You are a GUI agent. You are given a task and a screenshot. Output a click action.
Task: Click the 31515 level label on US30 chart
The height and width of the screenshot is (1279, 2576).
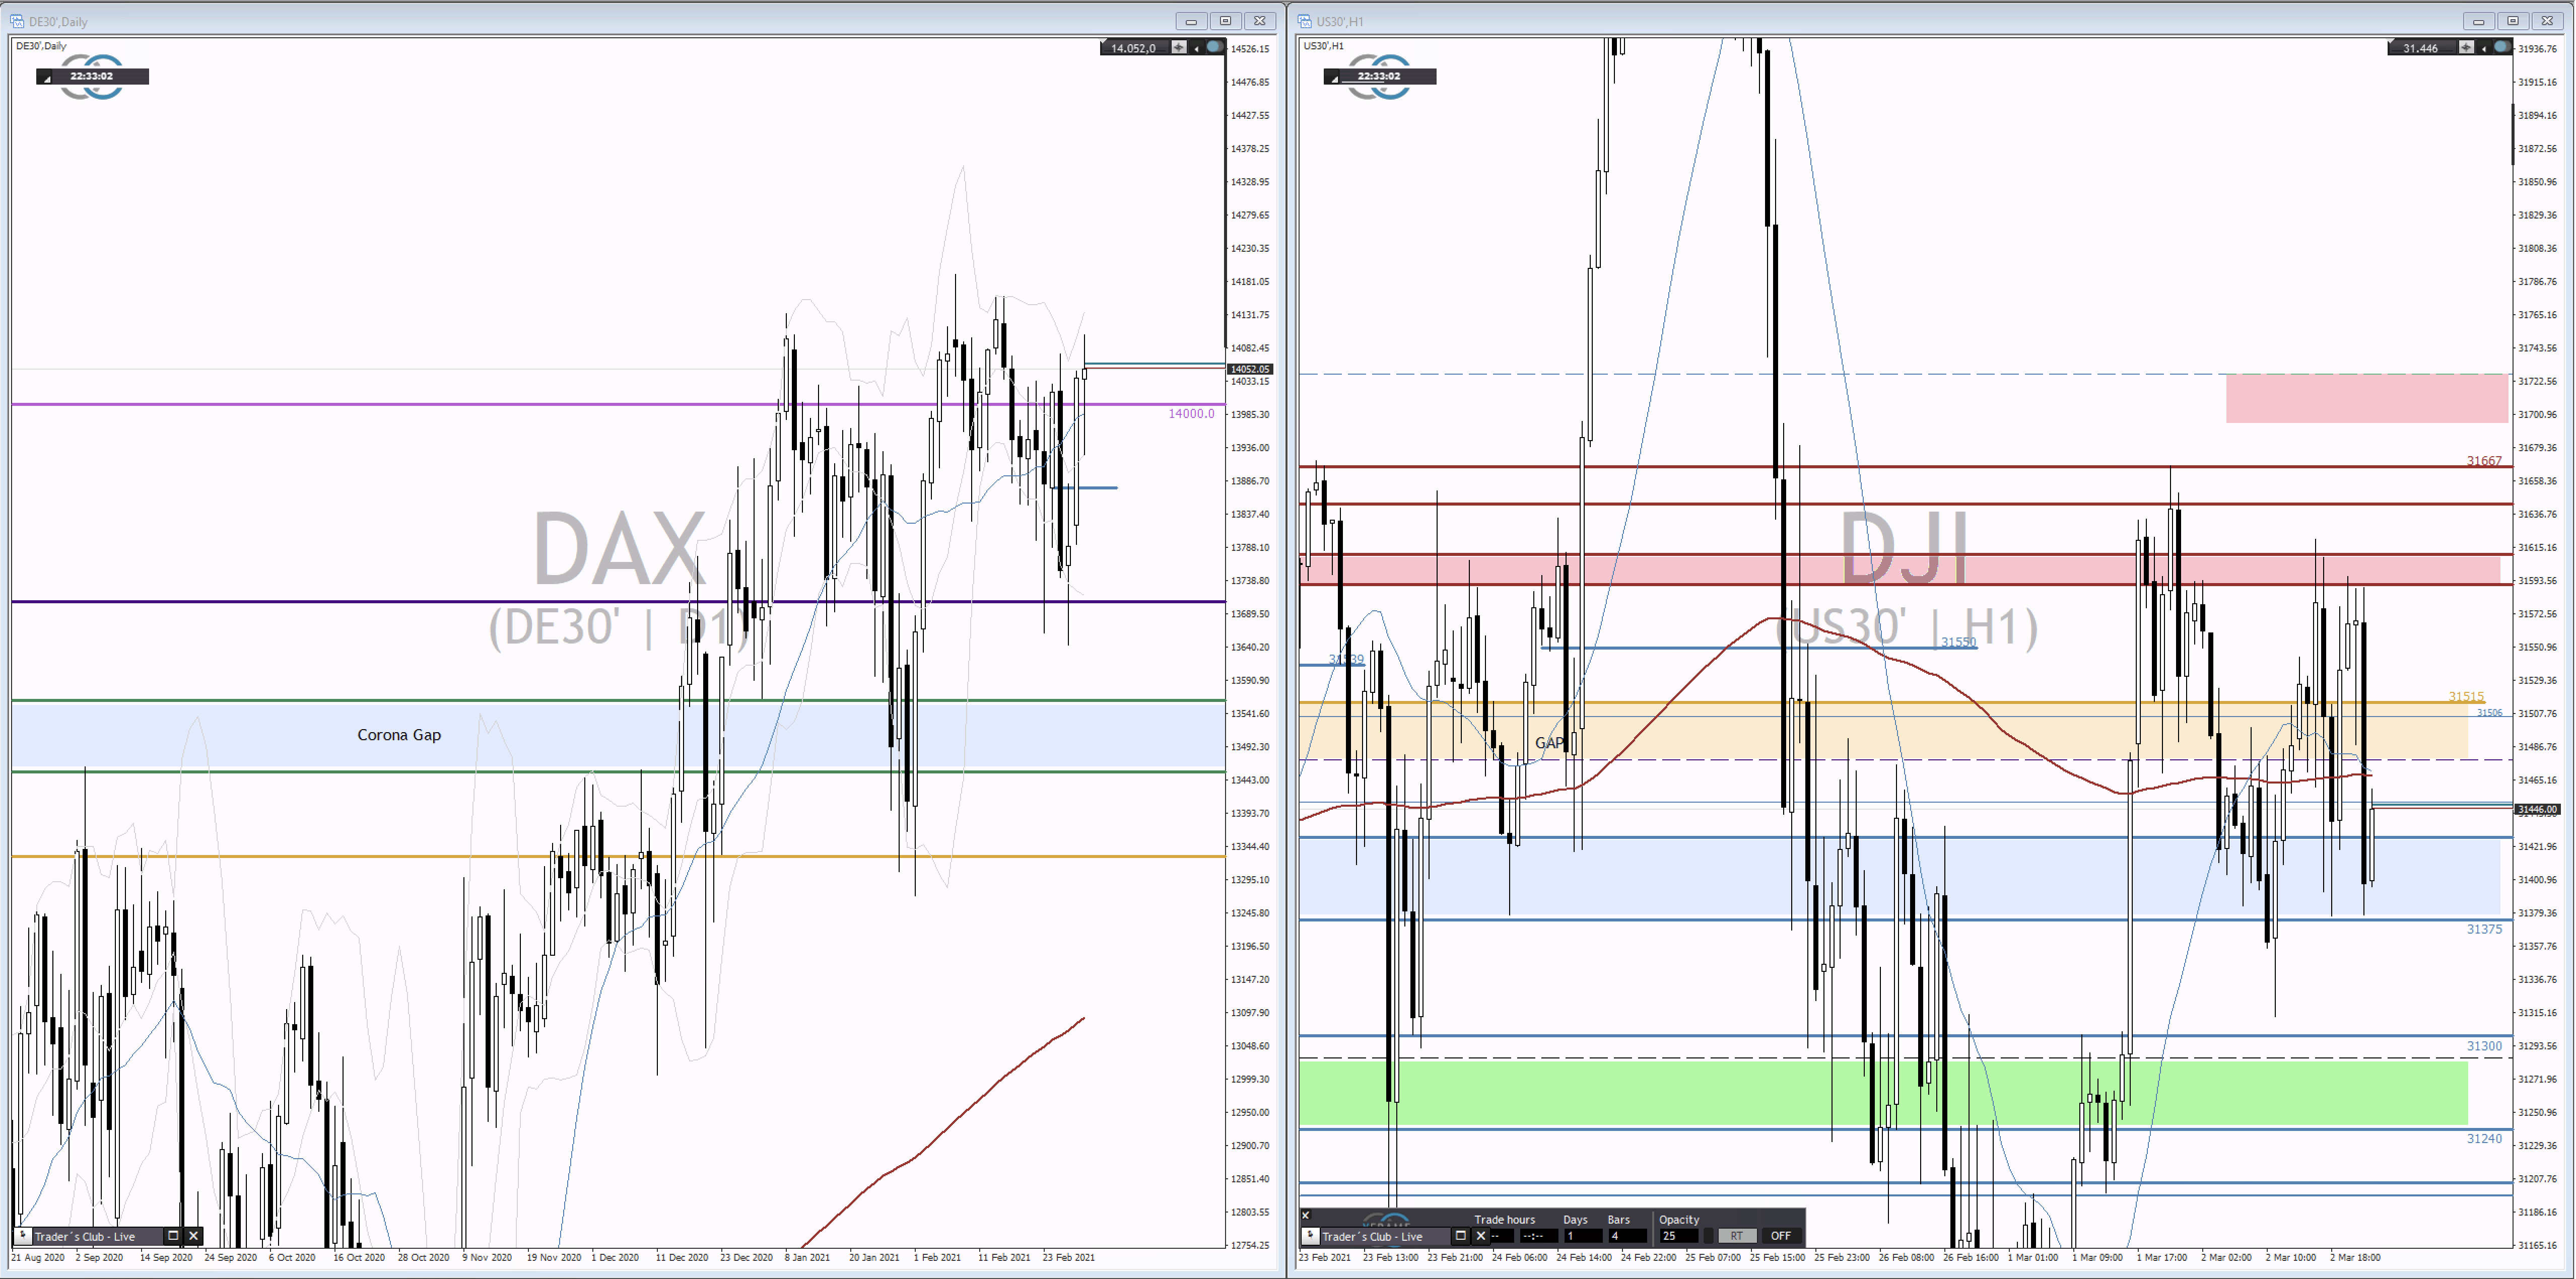(x=2466, y=697)
